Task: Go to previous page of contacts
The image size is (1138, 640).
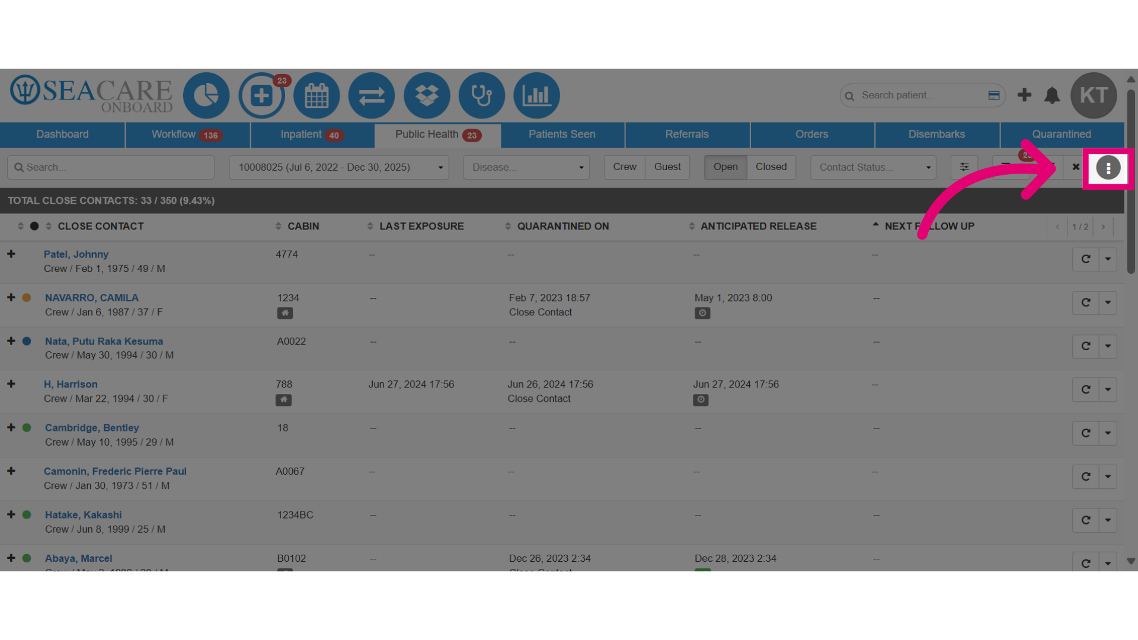Action: 1057,227
